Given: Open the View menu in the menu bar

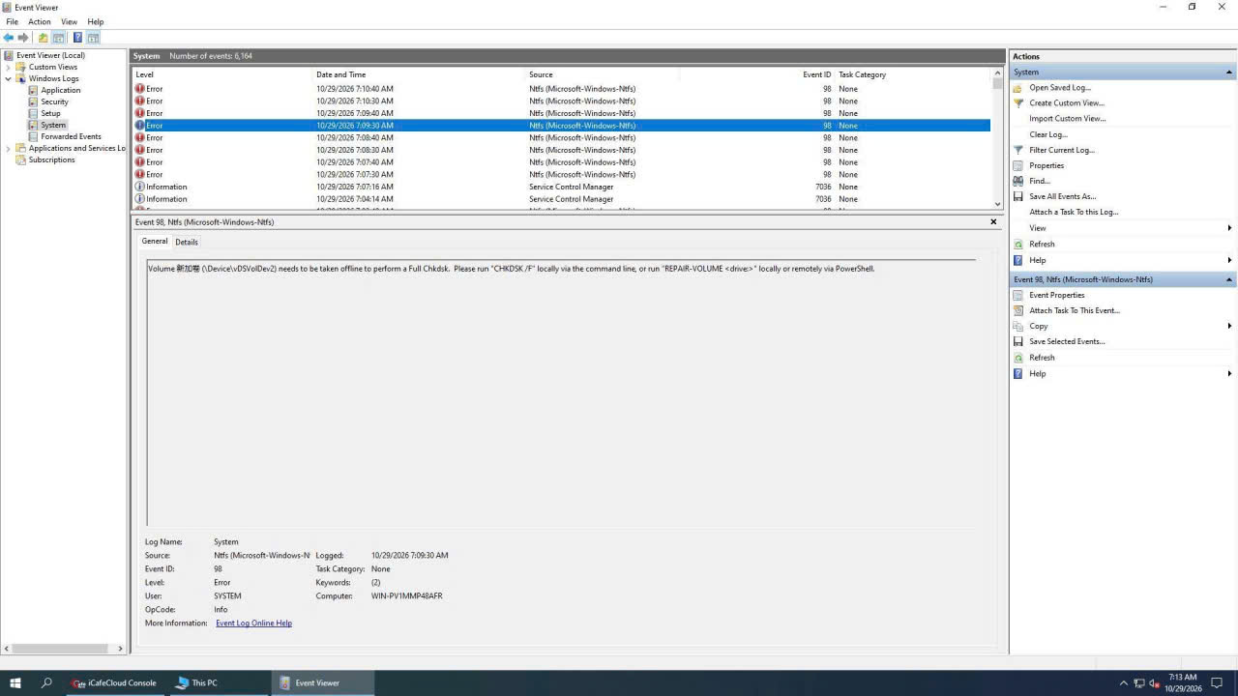Looking at the screenshot, I should point(70,21).
